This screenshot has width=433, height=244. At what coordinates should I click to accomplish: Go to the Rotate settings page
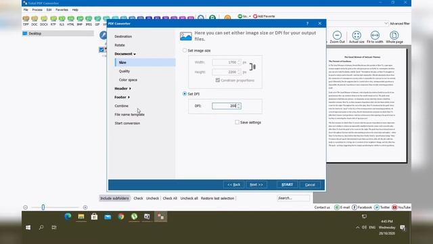pos(120,45)
